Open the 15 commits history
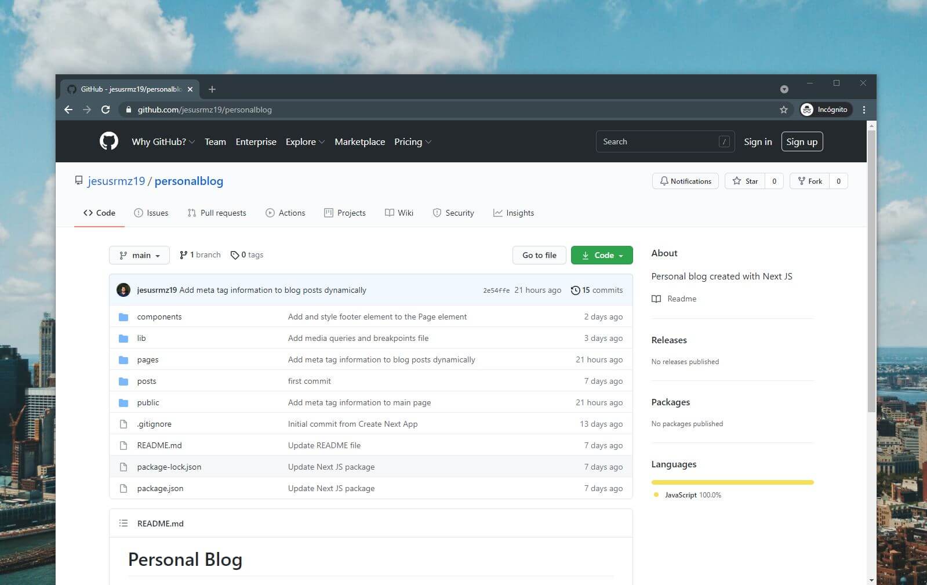The width and height of the screenshot is (927, 585). point(597,290)
